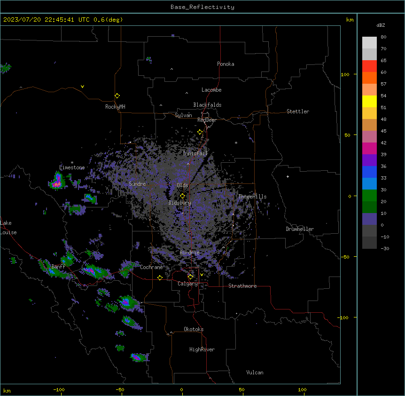Click the Airdrie label
Image resolution: width=405 pixels, height=396 pixels.
190,253
